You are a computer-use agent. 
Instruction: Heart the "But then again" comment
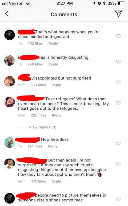[118, 164]
